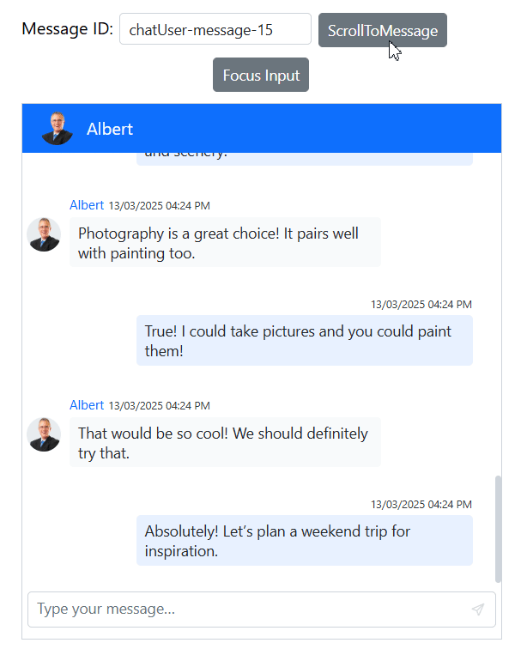
Task: Select the "True! I could take pictures" bubble
Action: [x=304, y=341]
